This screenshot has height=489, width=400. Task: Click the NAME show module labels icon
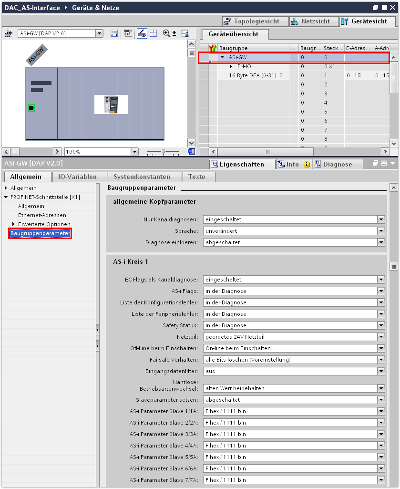point(128,33)
